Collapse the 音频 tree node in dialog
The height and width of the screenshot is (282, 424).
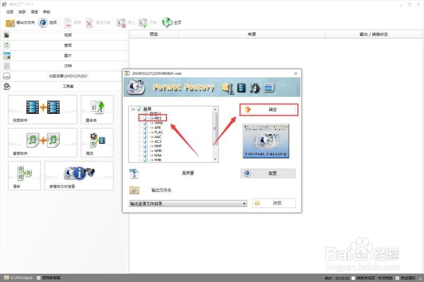[133, 110]
